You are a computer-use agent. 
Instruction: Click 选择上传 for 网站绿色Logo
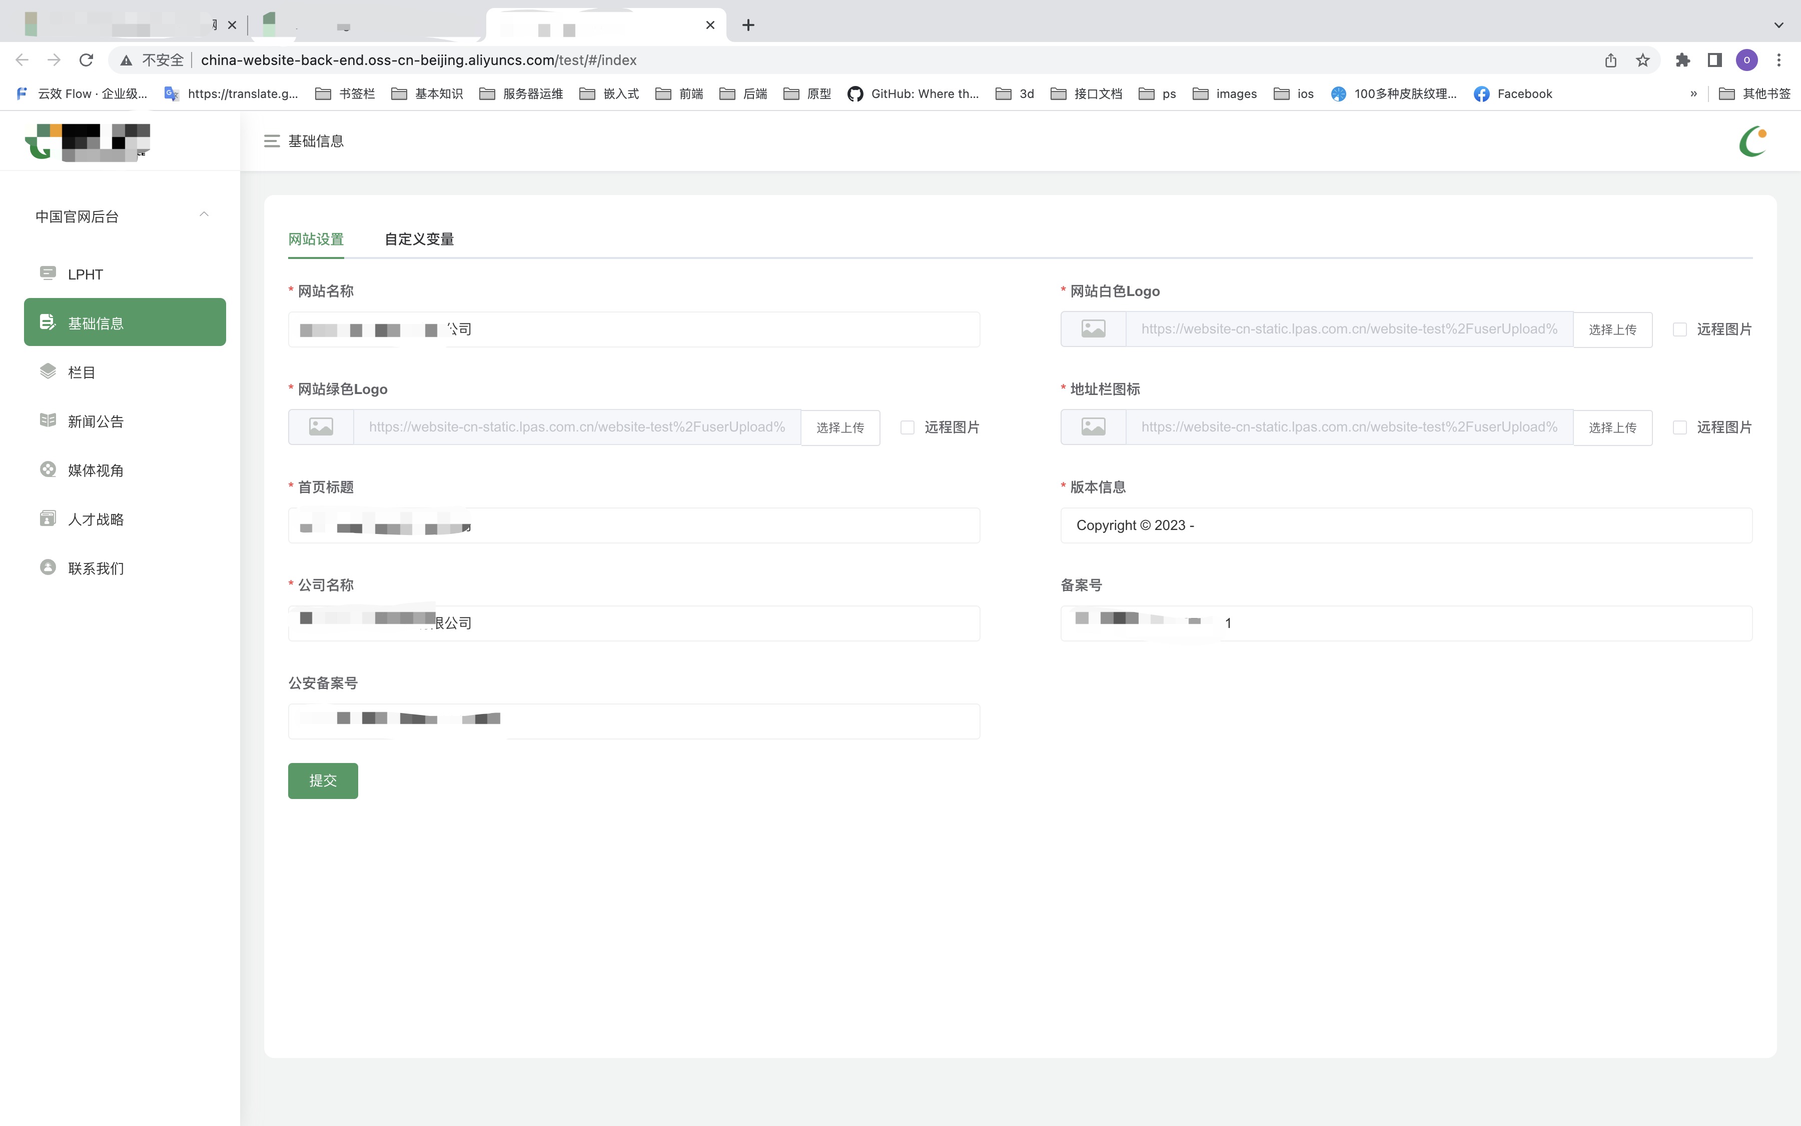(840, 427)
